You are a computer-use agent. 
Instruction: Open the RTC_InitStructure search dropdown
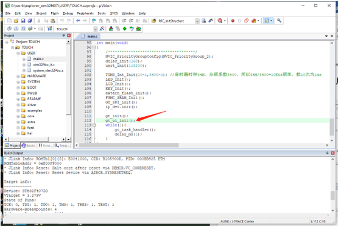197,21
